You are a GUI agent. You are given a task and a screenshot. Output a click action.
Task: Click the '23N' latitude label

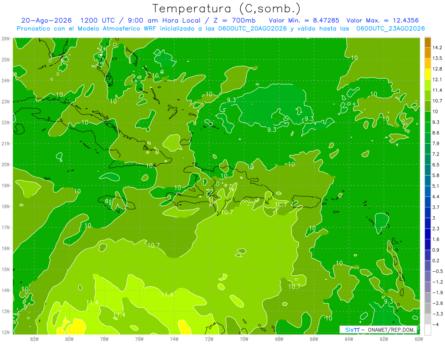pyautogui.click(x=6, y=101)
